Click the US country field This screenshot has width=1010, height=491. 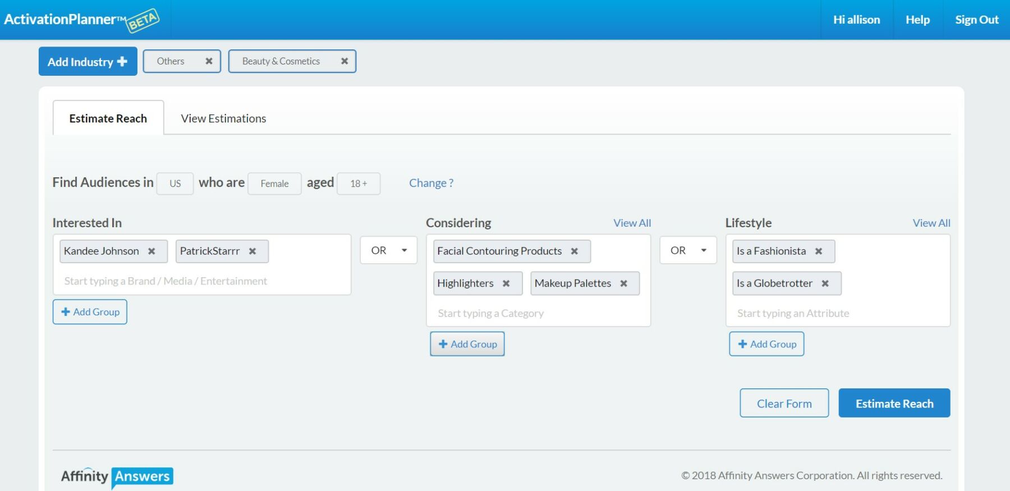coord(175,183)
